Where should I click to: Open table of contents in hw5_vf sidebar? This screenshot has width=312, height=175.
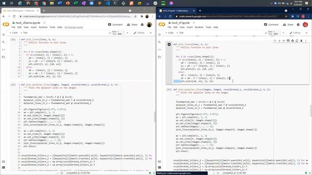point(159,35)
